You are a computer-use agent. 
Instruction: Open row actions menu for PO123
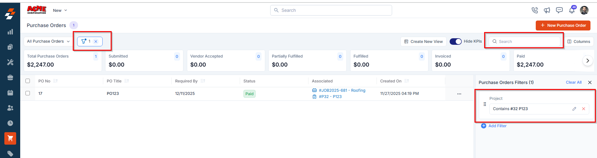tap(459, 94)
